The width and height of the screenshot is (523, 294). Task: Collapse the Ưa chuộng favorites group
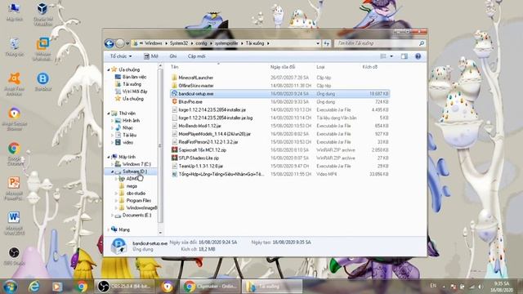point(109,69)
